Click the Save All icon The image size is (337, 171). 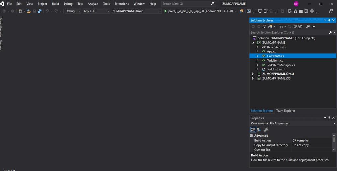pos(40,11)
